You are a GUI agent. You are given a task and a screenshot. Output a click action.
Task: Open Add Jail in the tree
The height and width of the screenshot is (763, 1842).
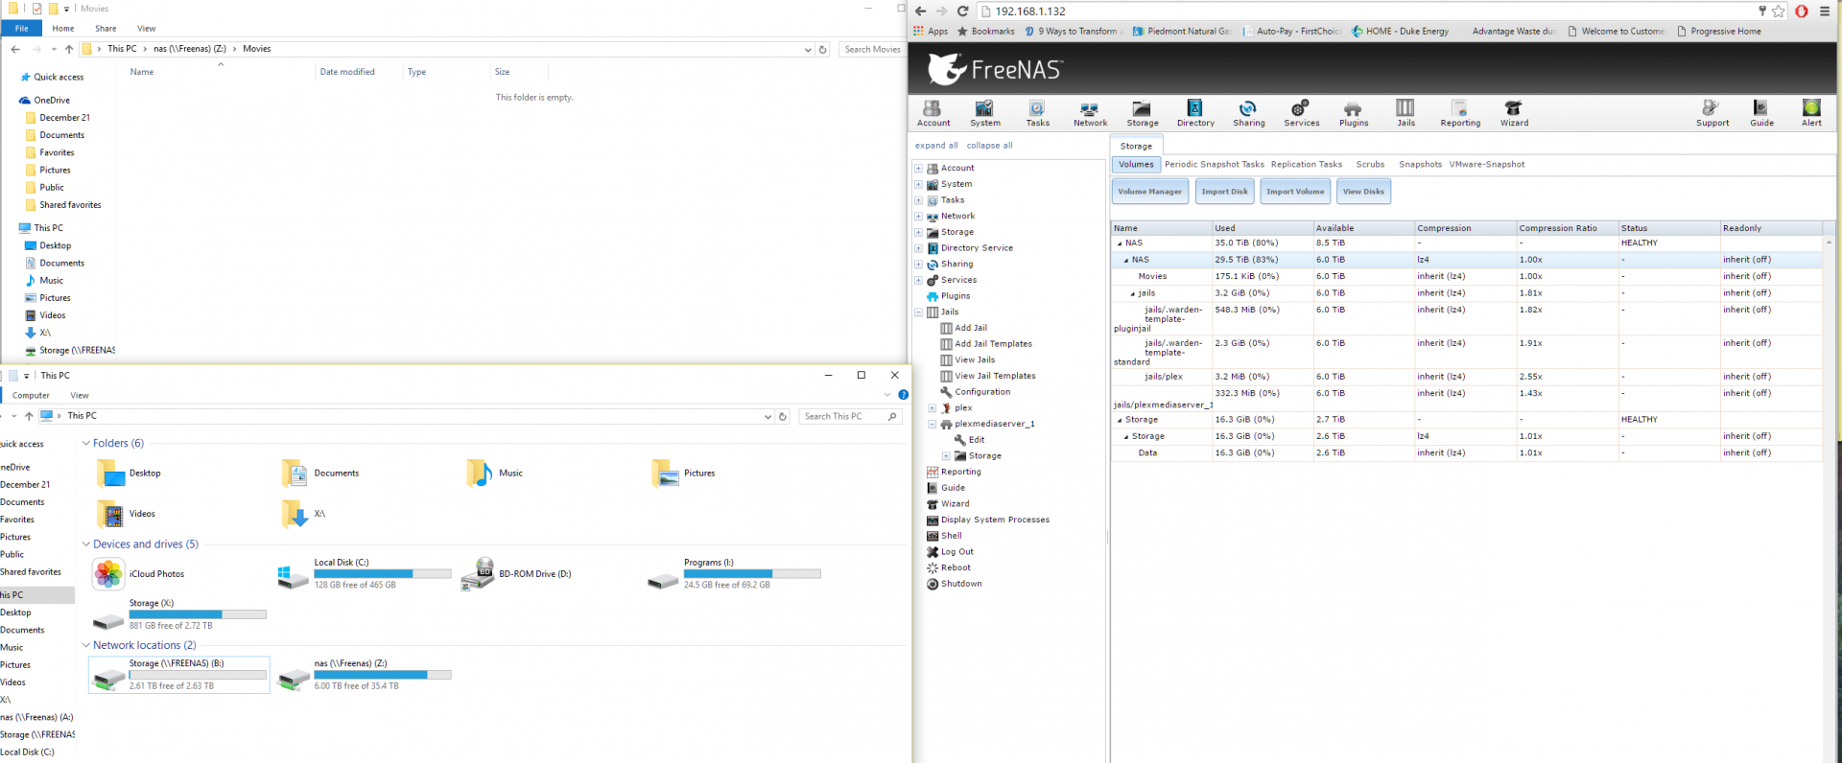pos(964,328)
